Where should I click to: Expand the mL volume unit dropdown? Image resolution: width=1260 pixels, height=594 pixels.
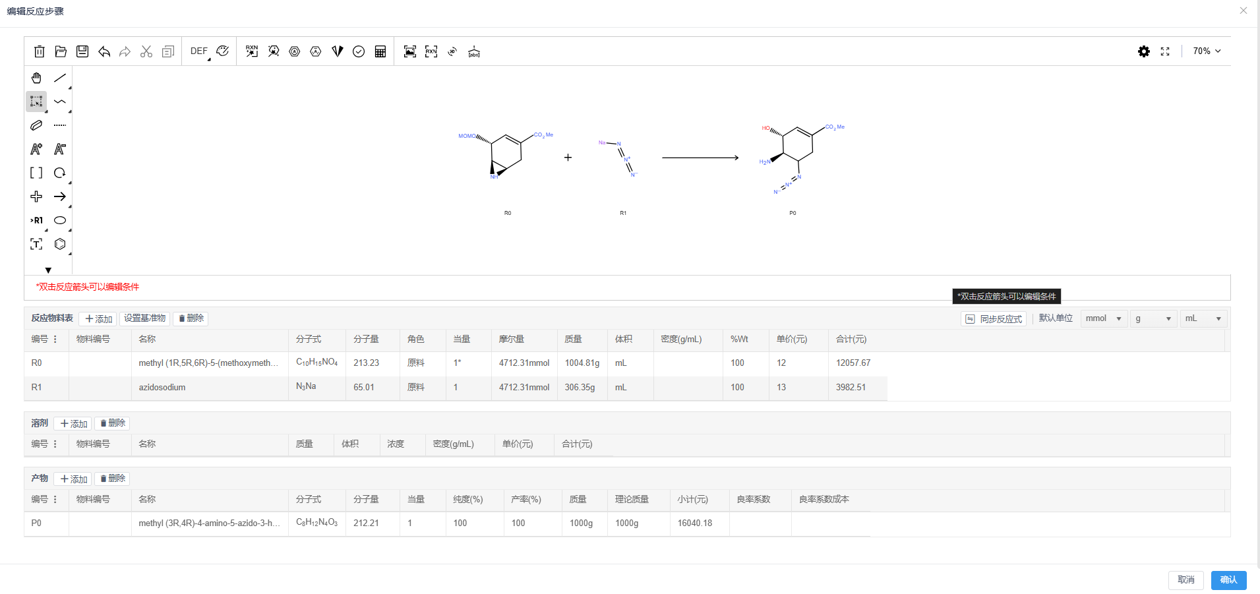click(x=1203, y=318)
